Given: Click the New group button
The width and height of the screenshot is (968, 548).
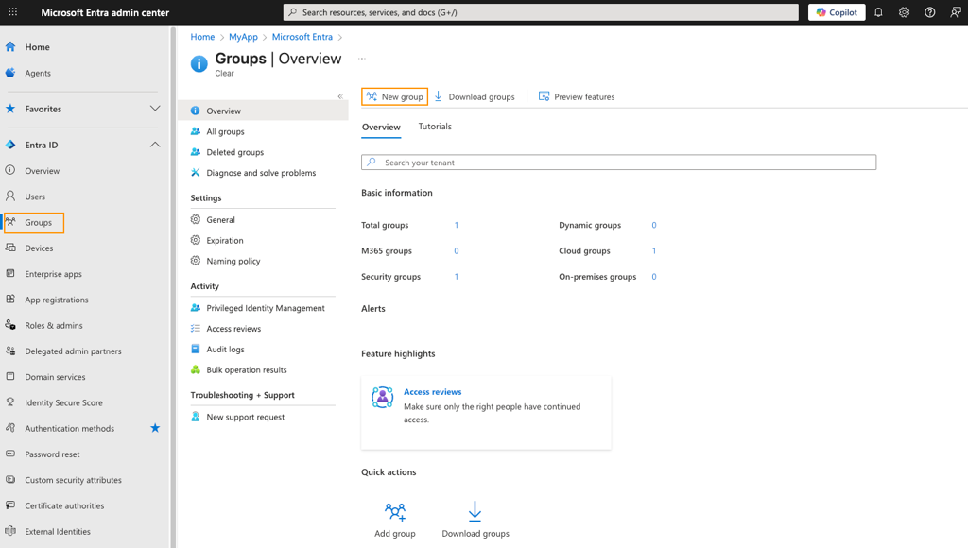Looking at the screenshot, I should (394, 97).
